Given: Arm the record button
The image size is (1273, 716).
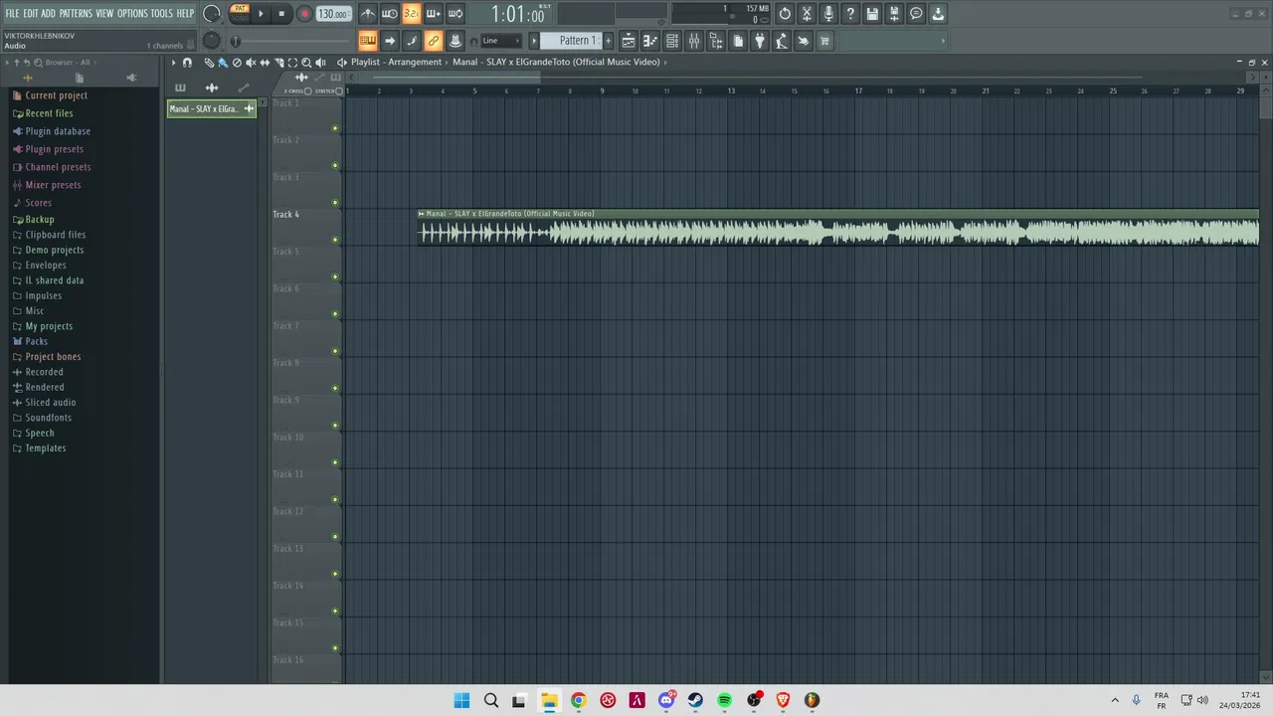Looking at the screenshot, I should pyautogui.click(x=304, y=14).
